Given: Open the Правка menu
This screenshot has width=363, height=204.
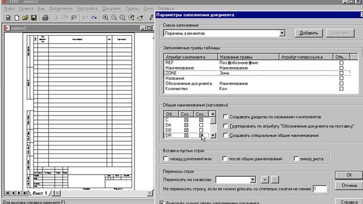Looking at the screenshot, I should [26, 8].
